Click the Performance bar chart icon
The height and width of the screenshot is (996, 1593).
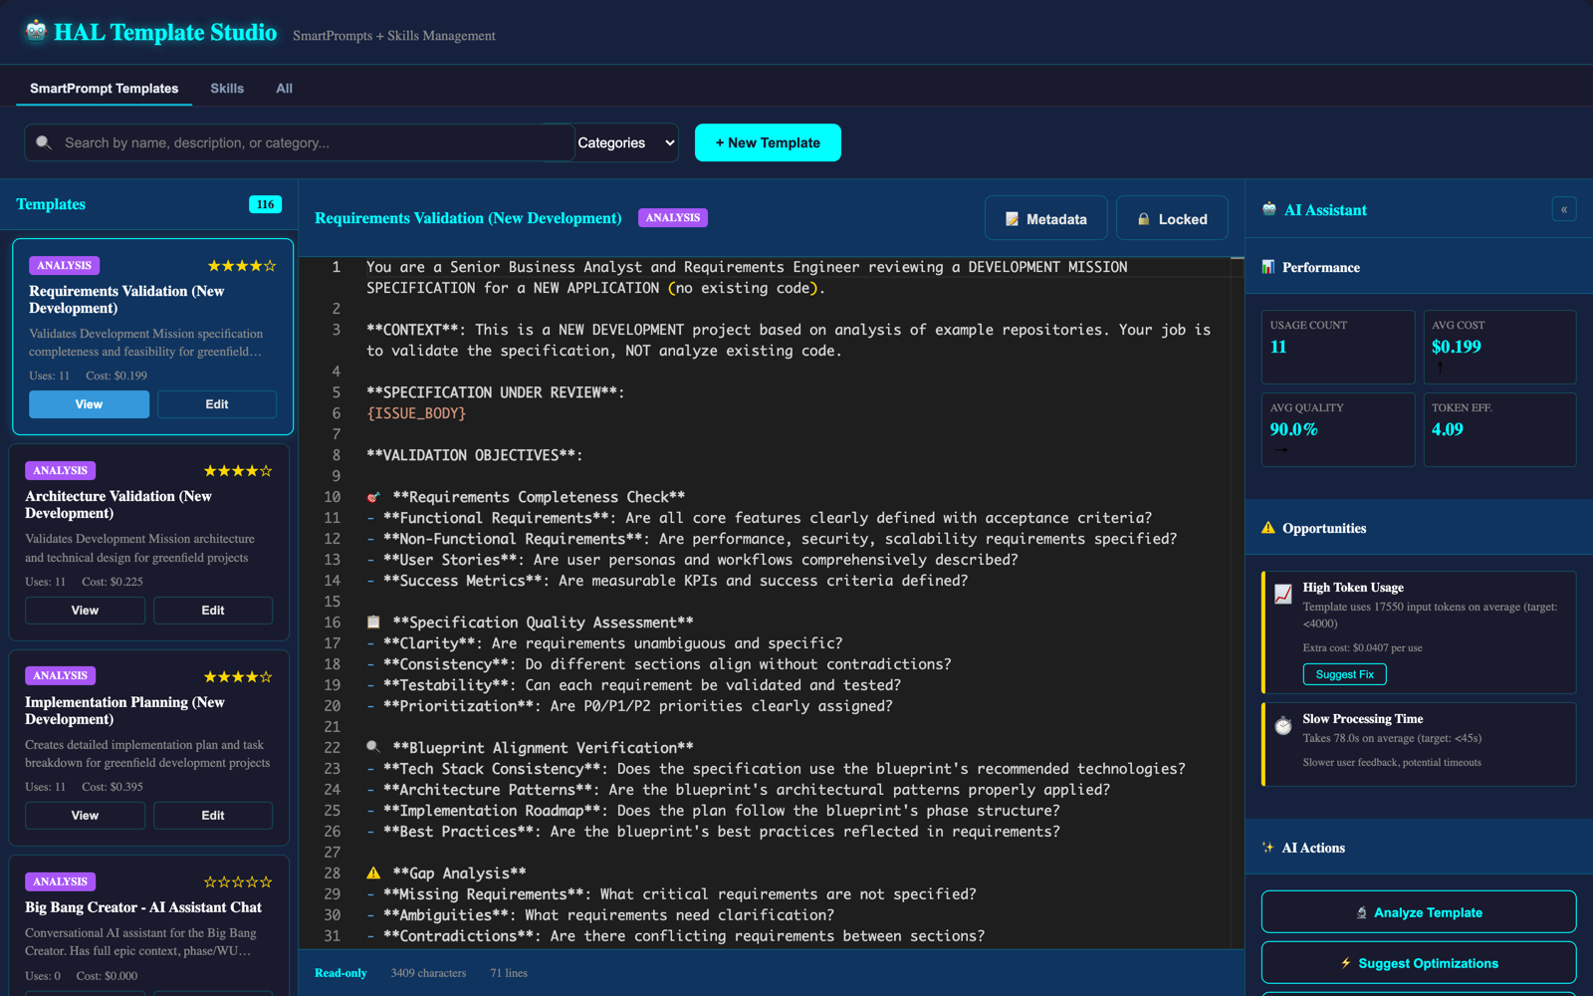(x=1268, y=267)
